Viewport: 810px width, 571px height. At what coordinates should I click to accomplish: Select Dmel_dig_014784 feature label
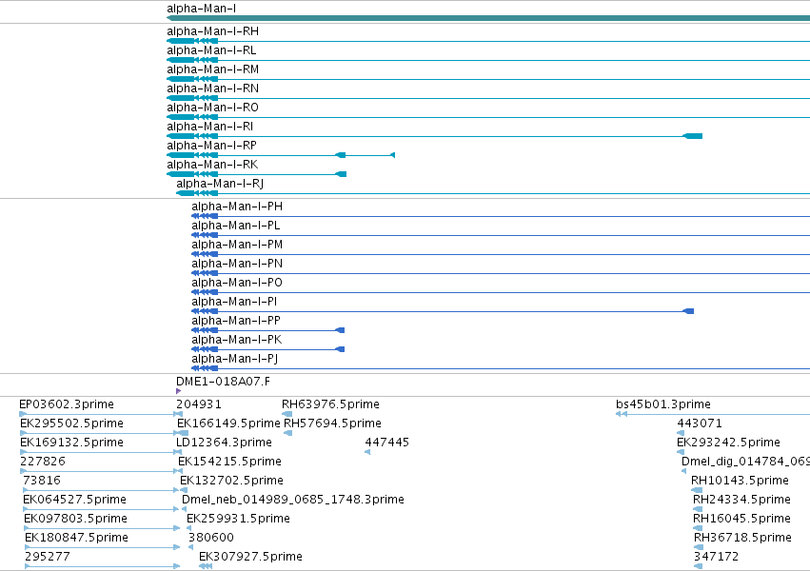pos(745,463)
